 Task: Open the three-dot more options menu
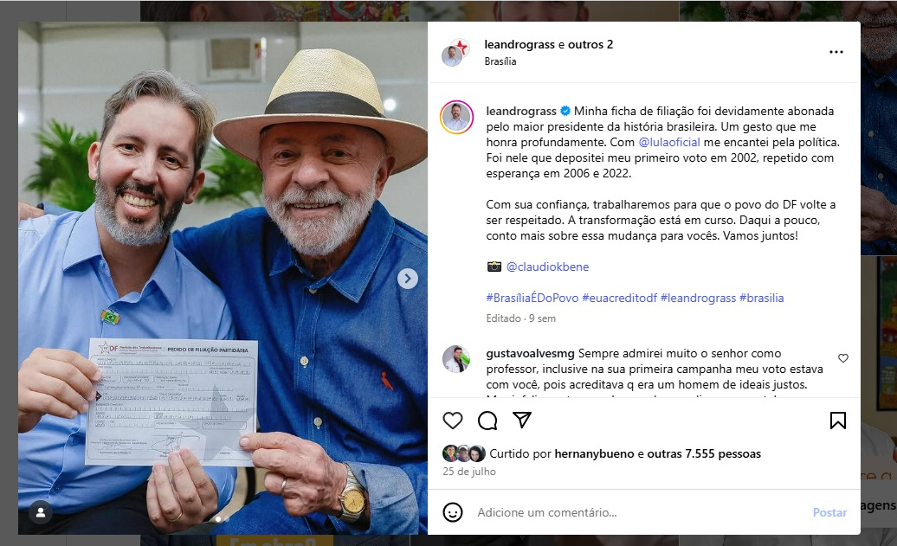pos(836,52)
